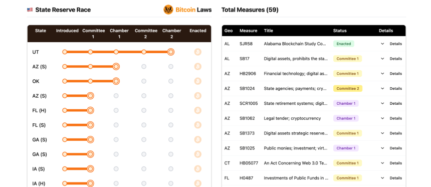This screenshot has height=187, width=431.
Task: Click the Committee 1 badge for SB1373
Action: click(x=347, y=133)
